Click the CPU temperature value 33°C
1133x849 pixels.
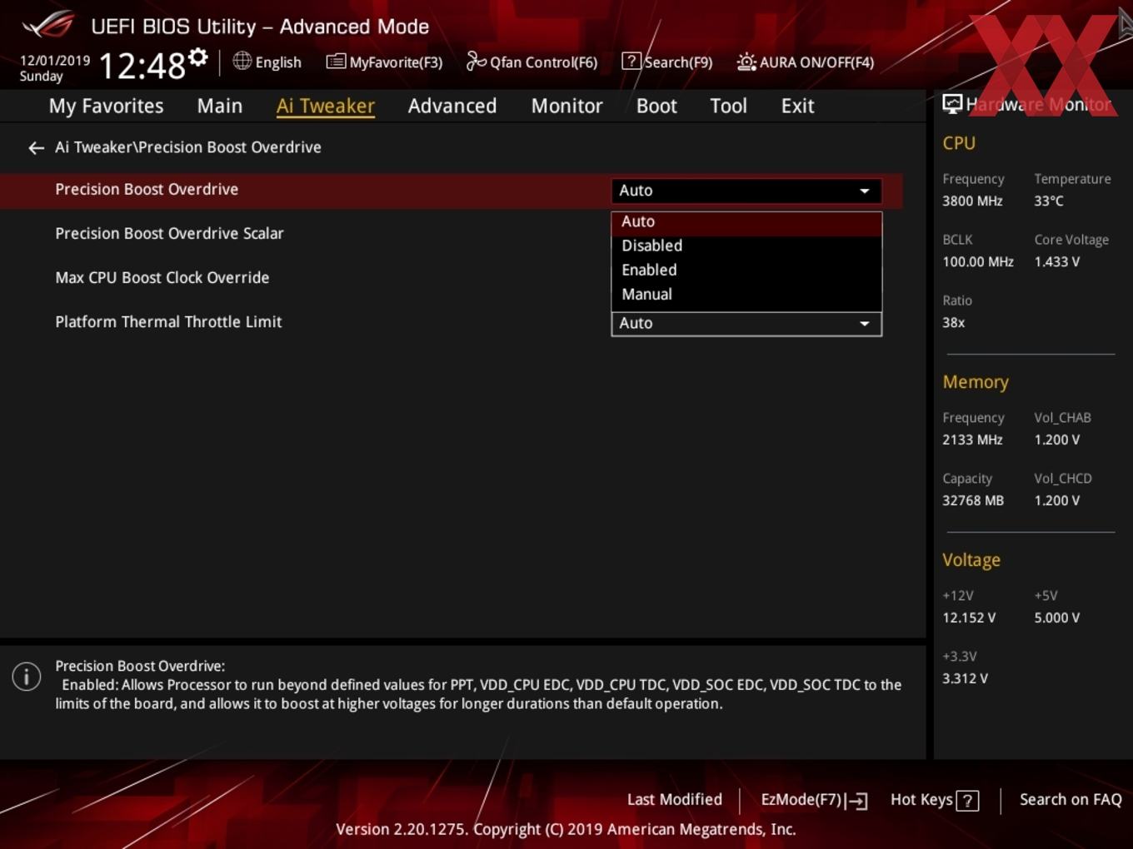(x=1049, y=201)
